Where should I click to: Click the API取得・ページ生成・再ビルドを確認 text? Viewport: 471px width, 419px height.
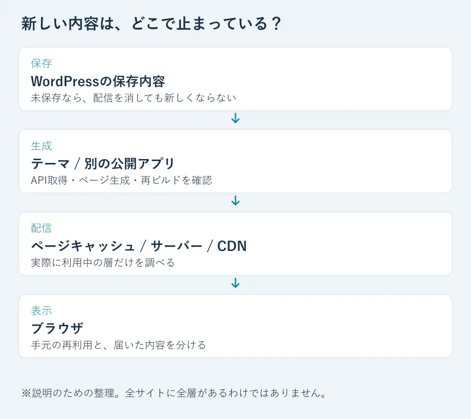(122, 180)
